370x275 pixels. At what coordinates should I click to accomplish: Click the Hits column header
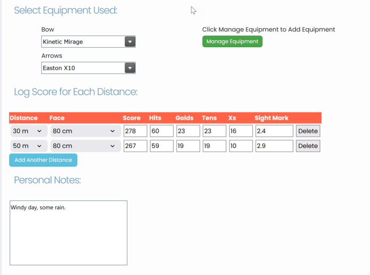coord(155,118)
